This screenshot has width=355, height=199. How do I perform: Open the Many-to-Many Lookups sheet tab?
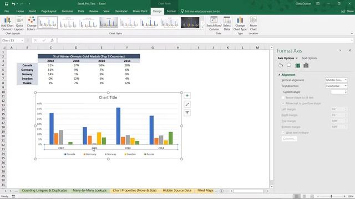click(x=90, y=190)
